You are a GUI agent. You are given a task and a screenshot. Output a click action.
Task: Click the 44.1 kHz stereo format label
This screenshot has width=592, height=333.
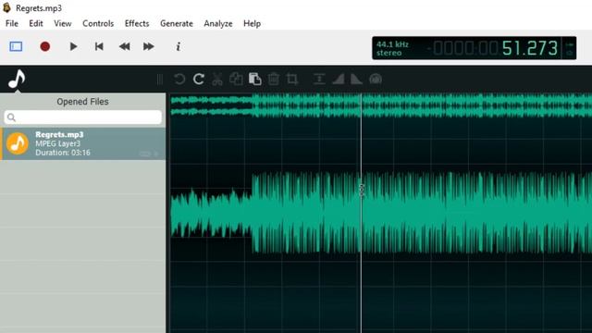tap(392, 48)
